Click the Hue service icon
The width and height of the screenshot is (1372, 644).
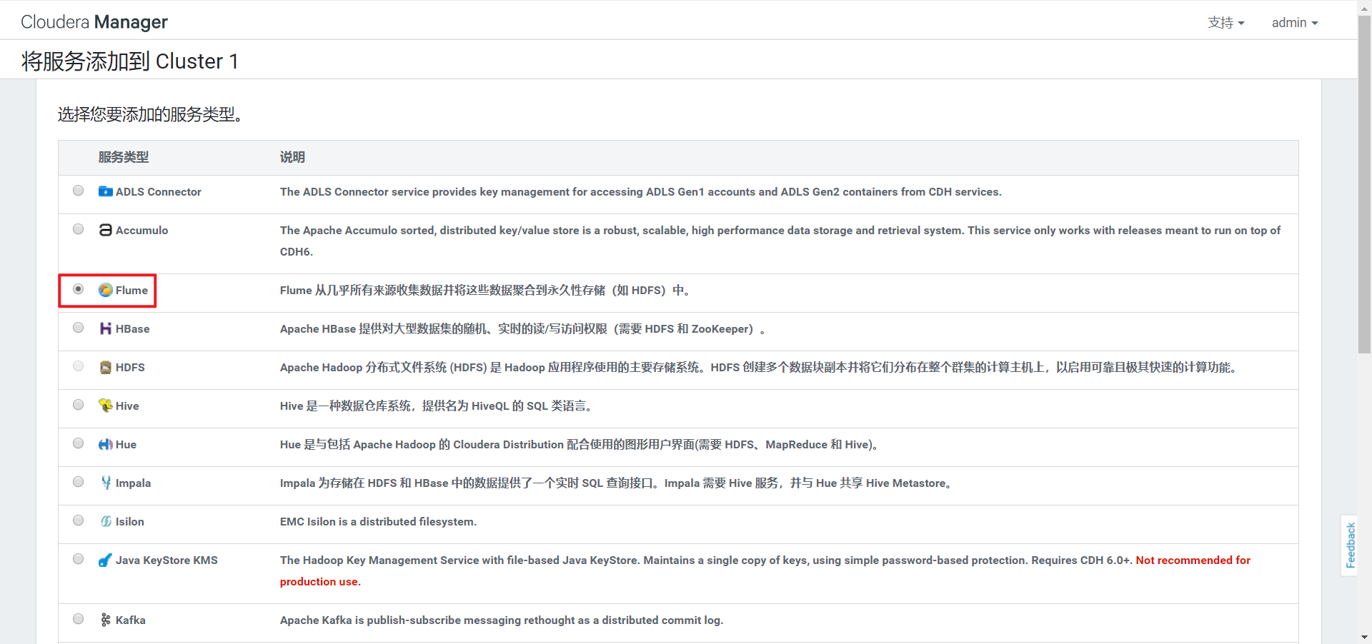coord(106,444)
